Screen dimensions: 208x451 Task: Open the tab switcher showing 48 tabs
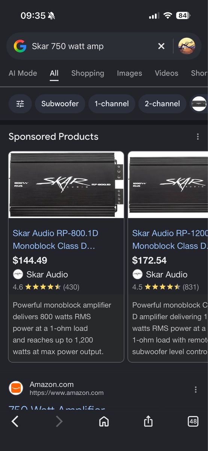coord(193,422)
